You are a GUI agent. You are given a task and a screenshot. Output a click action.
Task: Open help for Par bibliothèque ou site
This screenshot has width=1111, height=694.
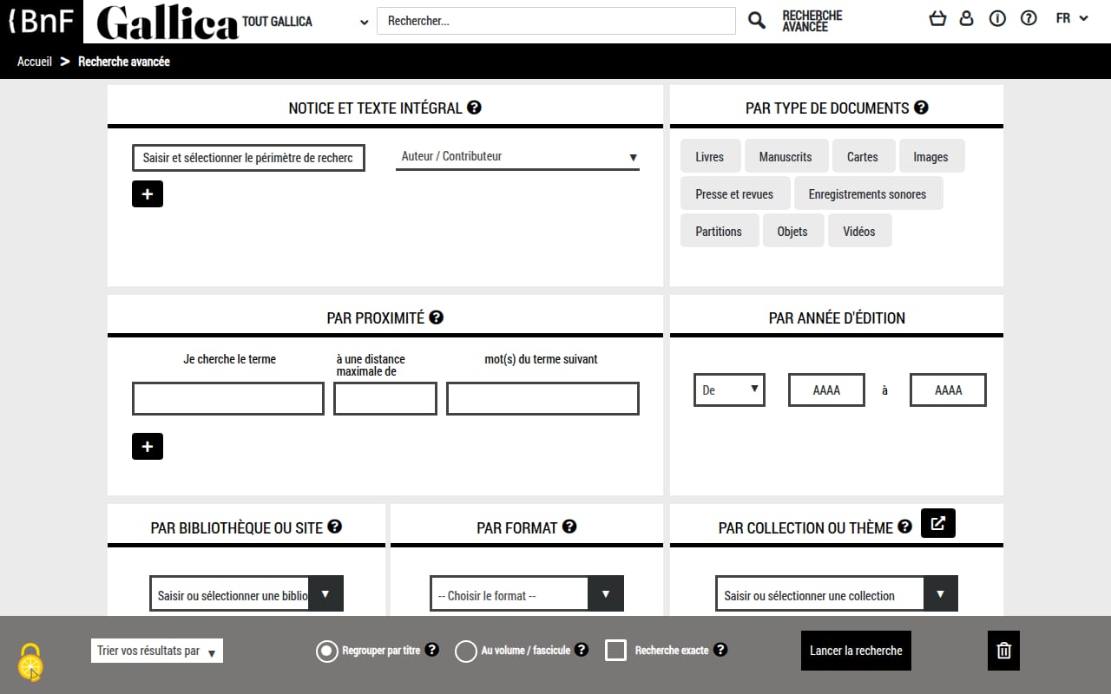coord(334,527)
